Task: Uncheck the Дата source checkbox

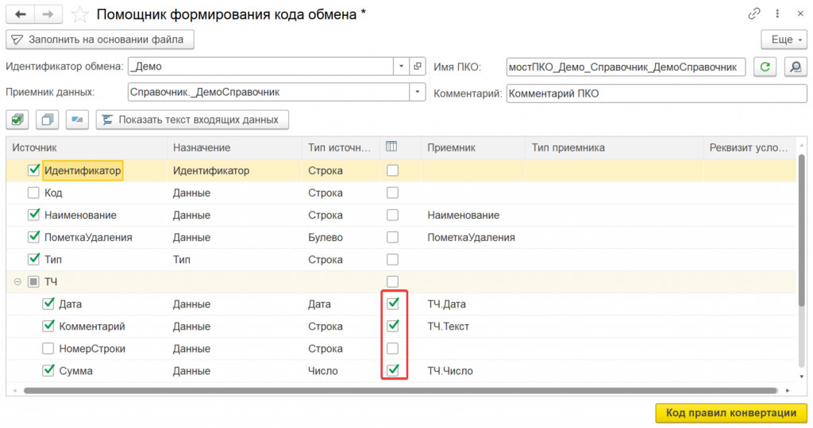Action: tap(48, 304)
